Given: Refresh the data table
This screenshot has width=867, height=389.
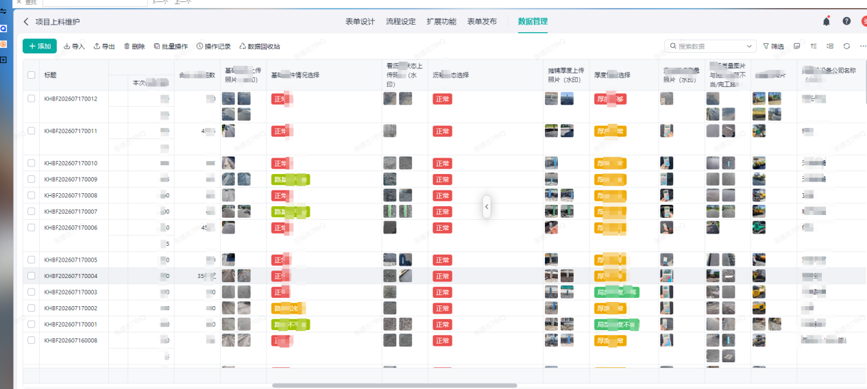Looking at the screenshot, I should click(846, 47).
